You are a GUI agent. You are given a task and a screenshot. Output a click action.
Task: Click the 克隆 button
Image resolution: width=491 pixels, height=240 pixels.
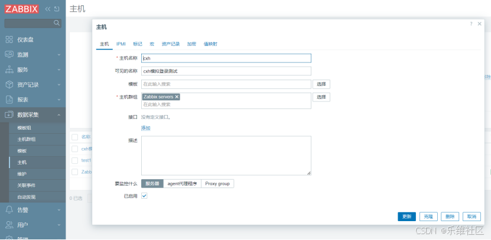428,216
